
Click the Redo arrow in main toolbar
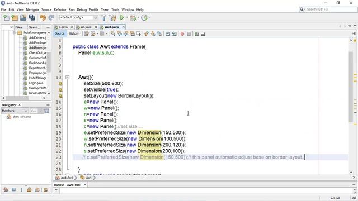[x=51, y=17]
